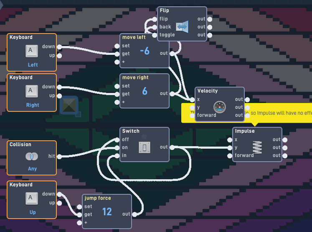Click the jump force 'out' output port
This screenshot has height=232, width=312.
tap(135, 214)
